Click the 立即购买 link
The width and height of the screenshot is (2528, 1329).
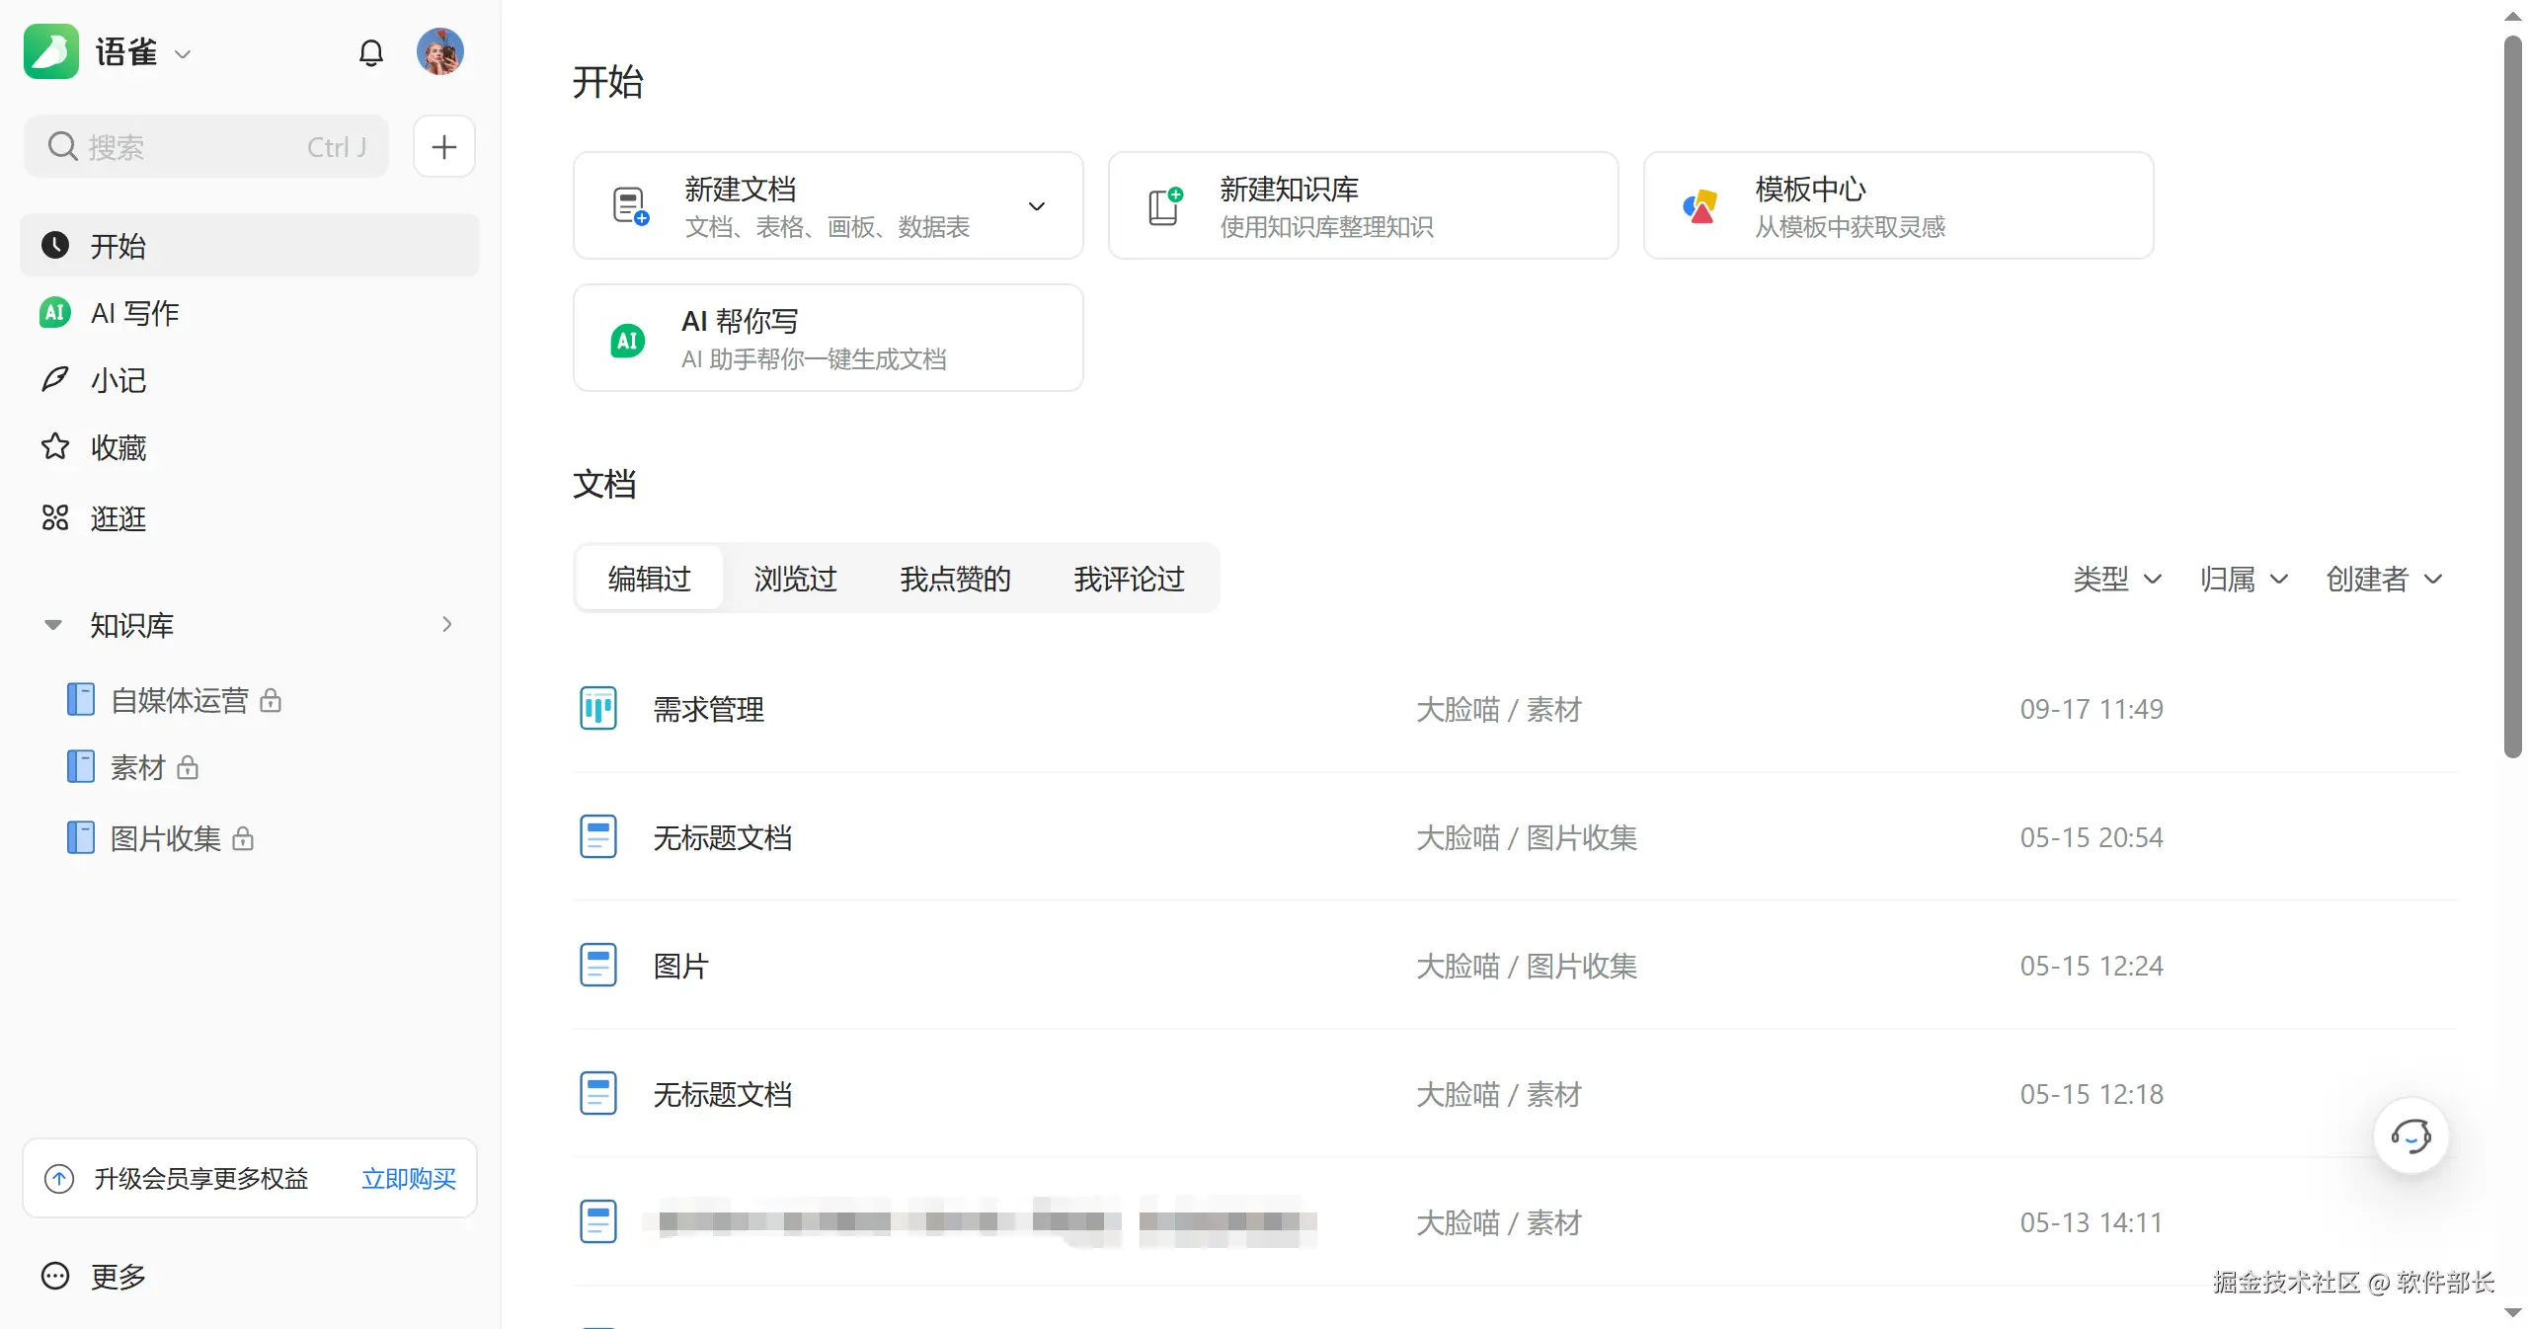(408, 1178)
